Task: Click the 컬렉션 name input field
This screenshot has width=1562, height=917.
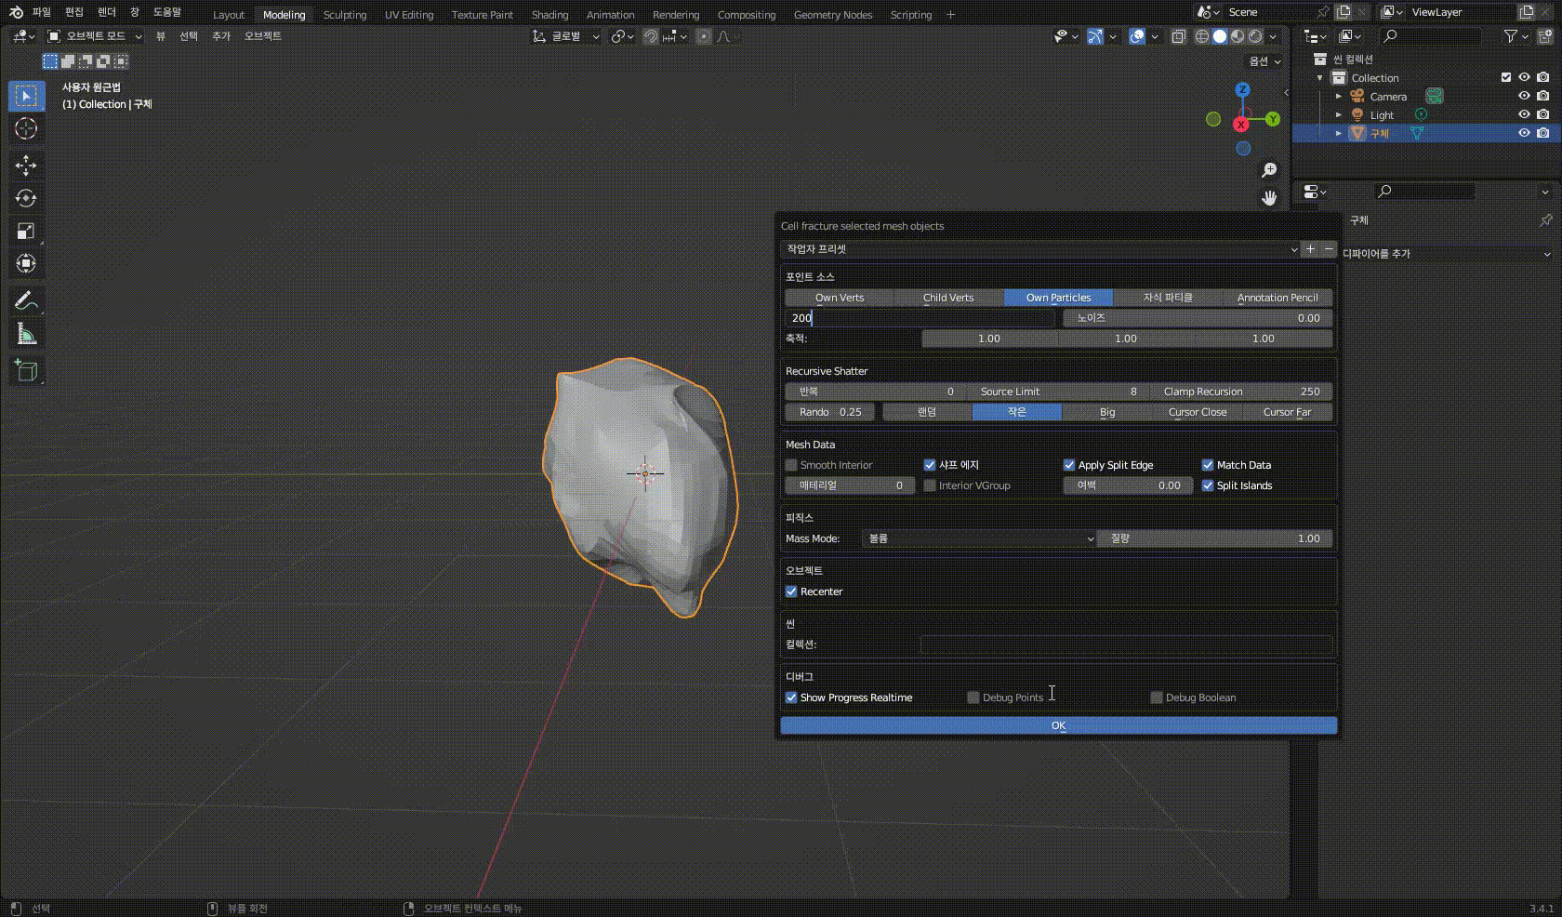Action: coord(1126,645)
